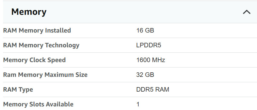Click the 32 GB maximum size value
The image size is (257, 110).
[145, 75]
